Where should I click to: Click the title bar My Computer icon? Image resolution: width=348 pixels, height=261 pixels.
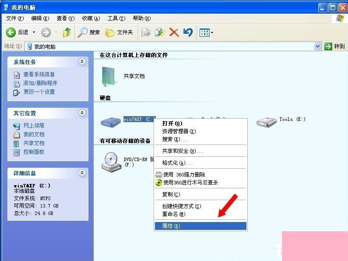(x=7, y=7)
